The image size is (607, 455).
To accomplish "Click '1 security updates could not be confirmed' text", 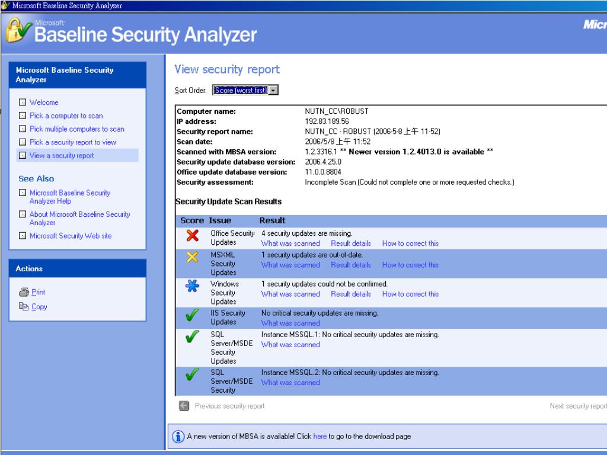I will pos(324,284).
